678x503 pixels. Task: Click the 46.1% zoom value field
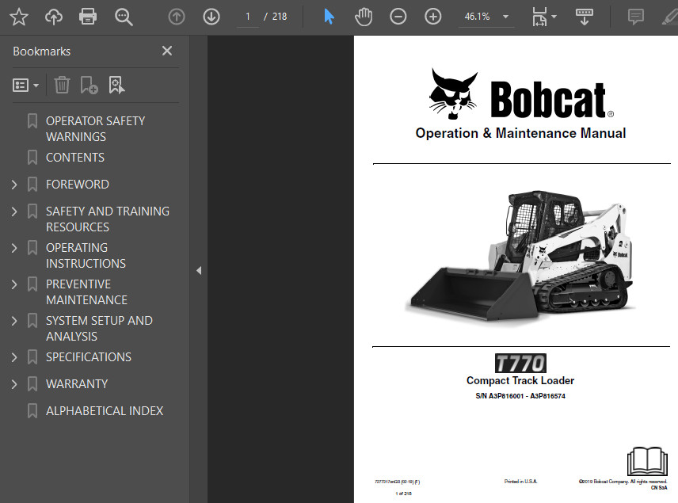[x=477, y=17]
